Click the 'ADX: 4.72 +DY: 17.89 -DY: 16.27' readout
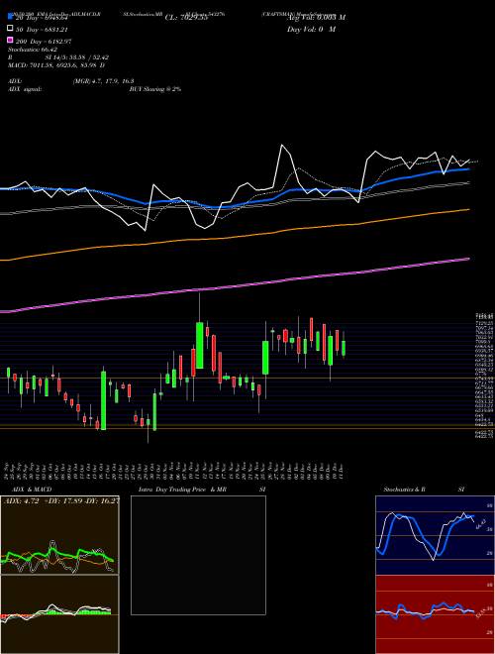Screen dimensions: 495x654 61,500
